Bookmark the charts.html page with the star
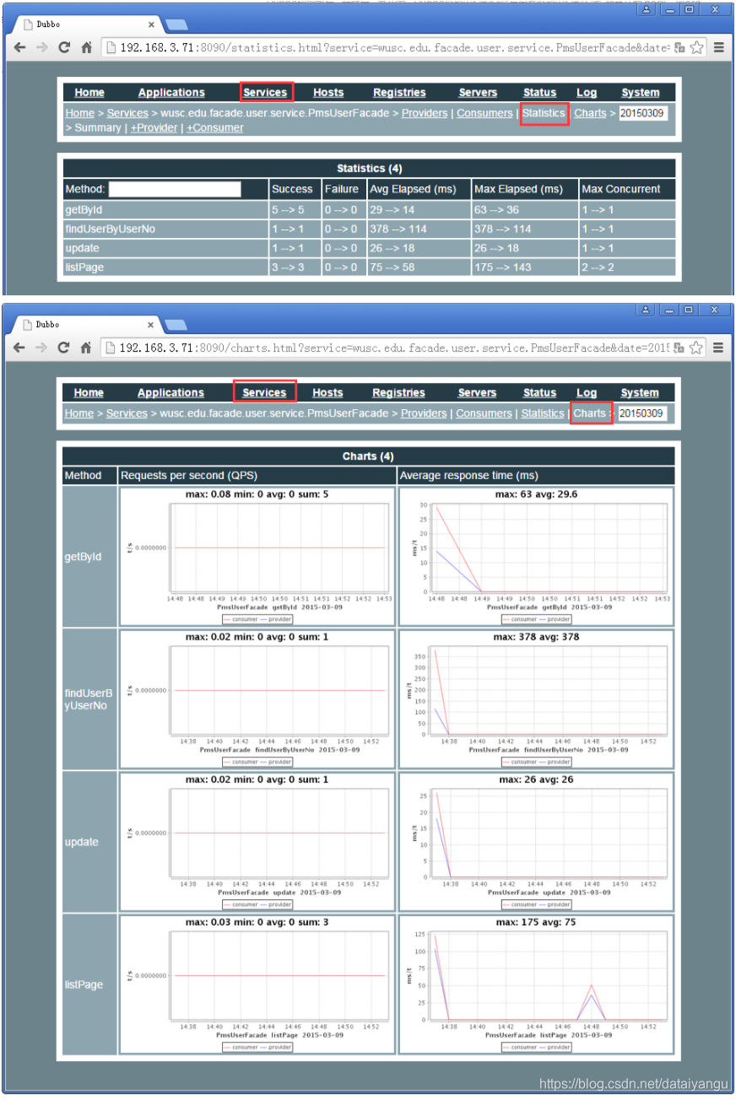 tap(696, 348)
